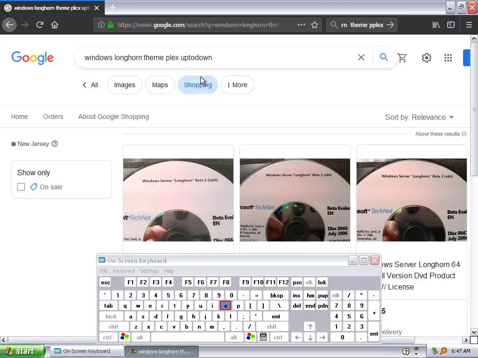Viewport: 478px width, 358px height.
Task: Submit search with the blue magnifier icon
Action: (x=384, y=57)
